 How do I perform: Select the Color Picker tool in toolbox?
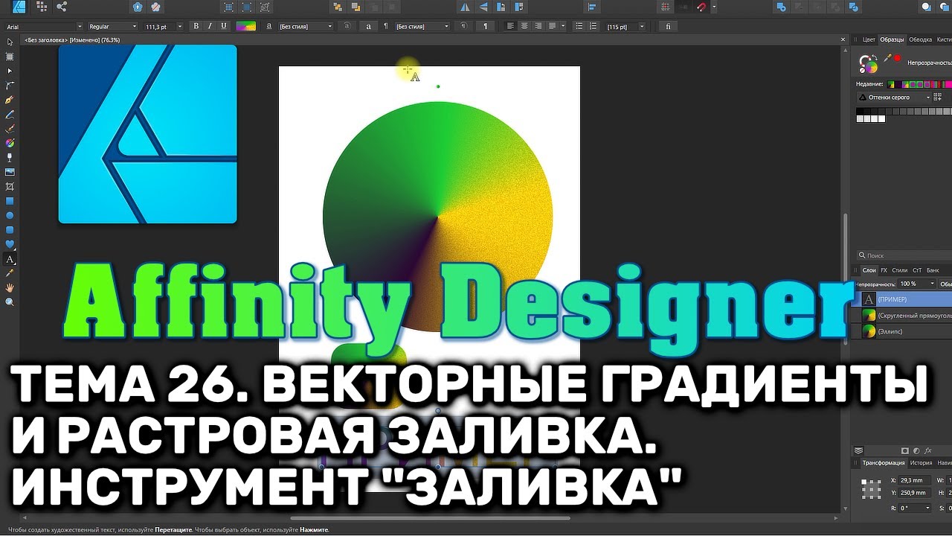click(x=10, y=273)
